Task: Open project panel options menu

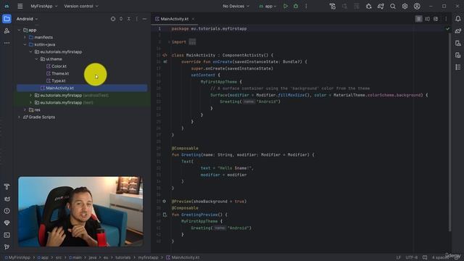Action: coord(137,19)
